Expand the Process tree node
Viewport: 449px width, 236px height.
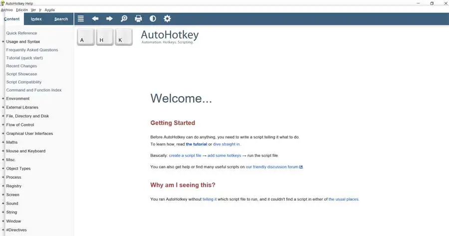click(x=3, y=177)
